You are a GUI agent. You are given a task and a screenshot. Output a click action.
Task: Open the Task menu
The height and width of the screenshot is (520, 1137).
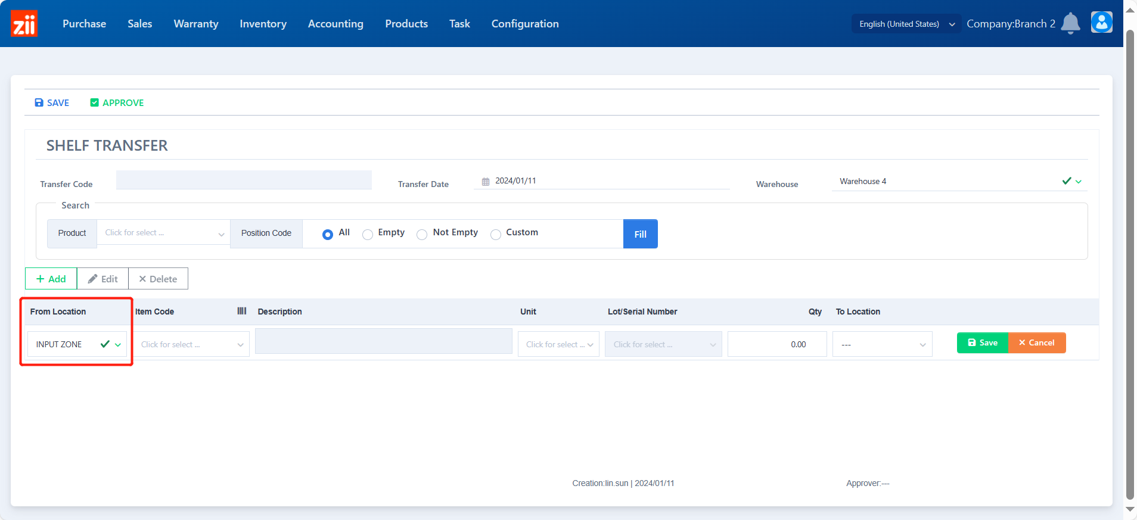459,24
